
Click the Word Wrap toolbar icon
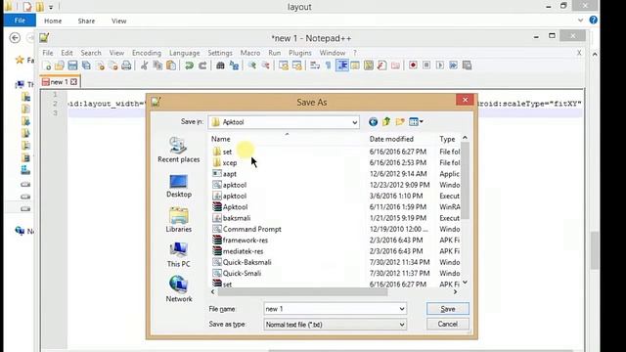(315, 66)
